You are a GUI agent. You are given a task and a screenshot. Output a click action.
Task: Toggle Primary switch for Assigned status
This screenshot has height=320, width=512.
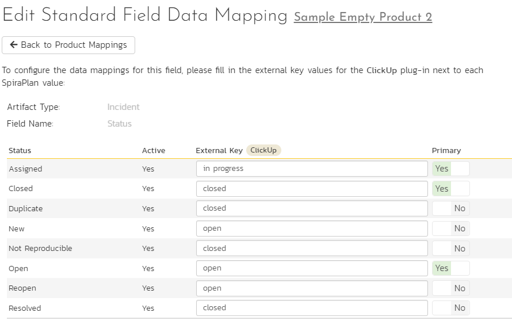(450, 169)
